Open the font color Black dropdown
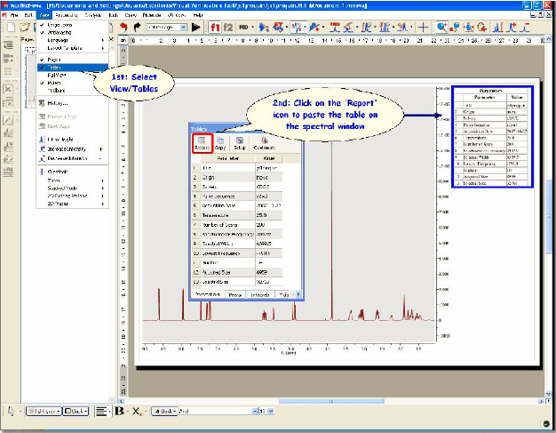 [x=164, y=411]
